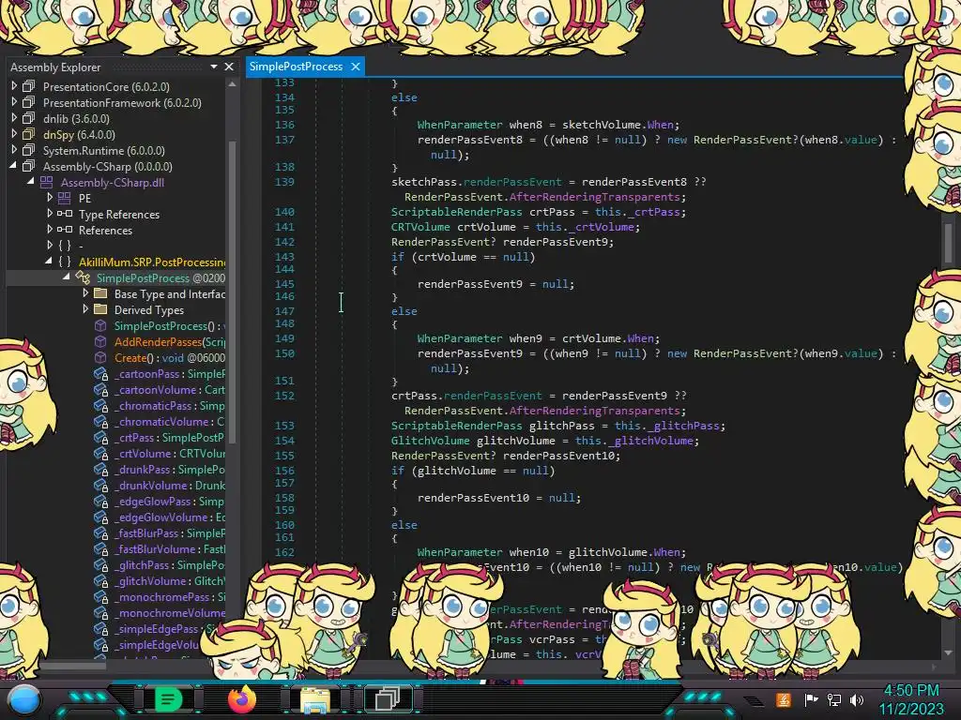Collapse the AkilliMum.SRP.PostProcessing namespace
961x720 pixels.
pyautogui.click(x=49, y=262)
